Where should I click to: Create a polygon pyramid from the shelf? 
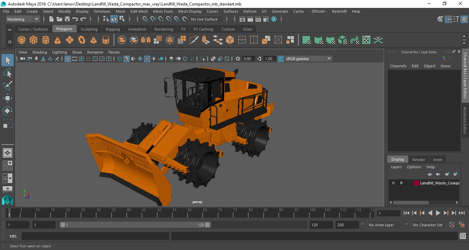point(94,40)
